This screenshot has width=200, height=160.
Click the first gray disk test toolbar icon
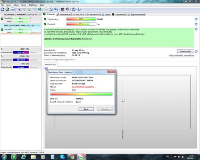pos(19,9)
